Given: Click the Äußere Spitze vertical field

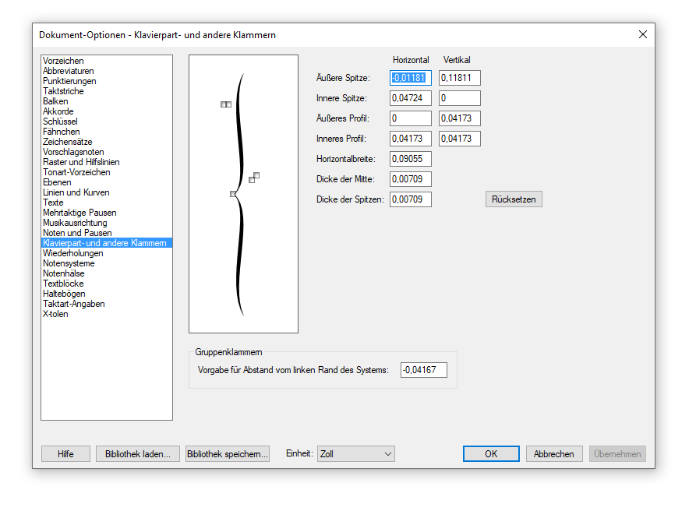Looking at the screenshot, I should coord(459,78).
